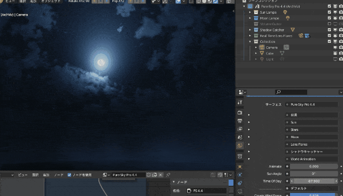Open the オブジェクト menu in viewport header
This screenshot has width=343, height=196.
click(51, 2)
